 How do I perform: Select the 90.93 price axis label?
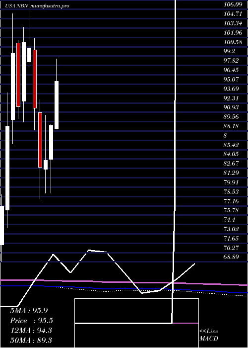231,107
